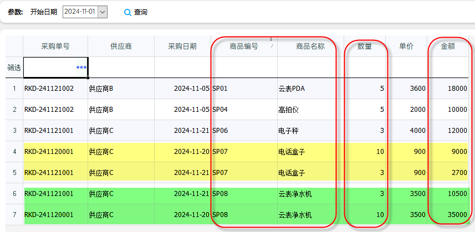Click the 采购单号 filter input cell
Image resolution: width=475 pixels, height=232 pixels.
pyautogui.click(x=55, y=67)
